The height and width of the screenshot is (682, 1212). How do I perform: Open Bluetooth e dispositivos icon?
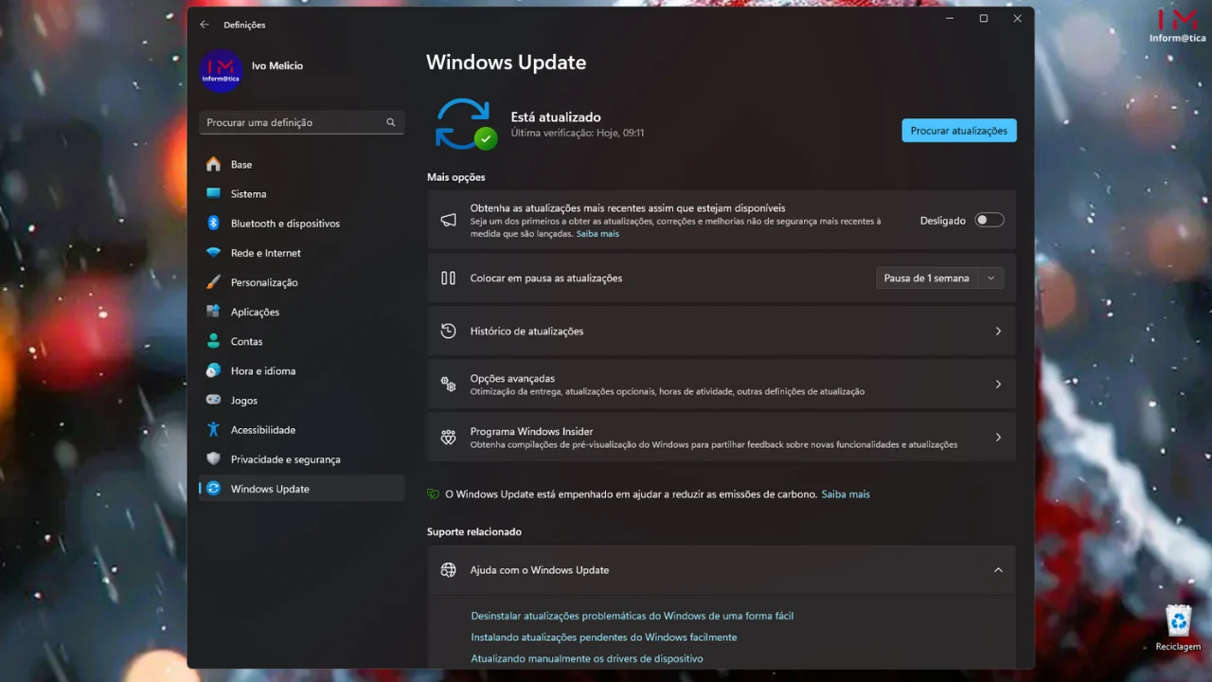pos(213,223)
